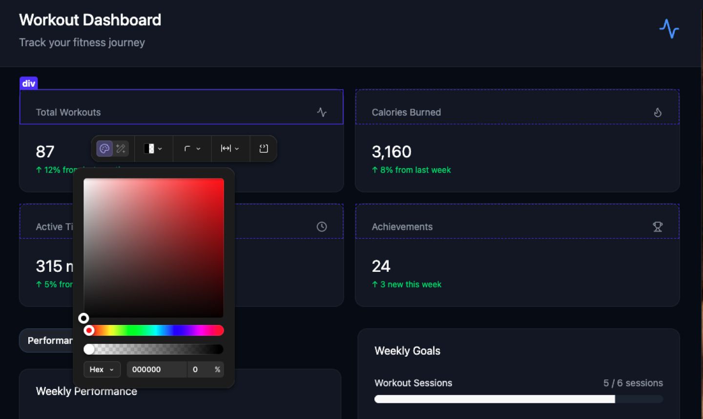703x419 pixels.
Task: Click the blue pulse logo in the header
Action: pyautogui.click(x=669, y=29)
